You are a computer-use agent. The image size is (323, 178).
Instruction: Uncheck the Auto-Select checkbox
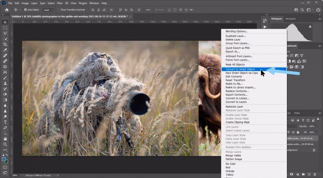click(25, 10)
